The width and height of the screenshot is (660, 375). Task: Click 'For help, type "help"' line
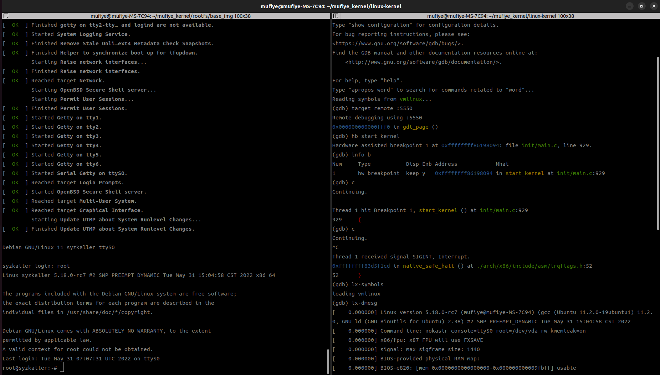(x=368, y=81)
